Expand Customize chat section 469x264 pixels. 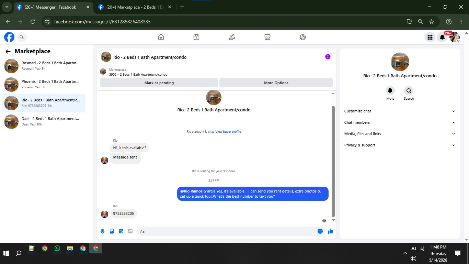(x=400, y=111)
